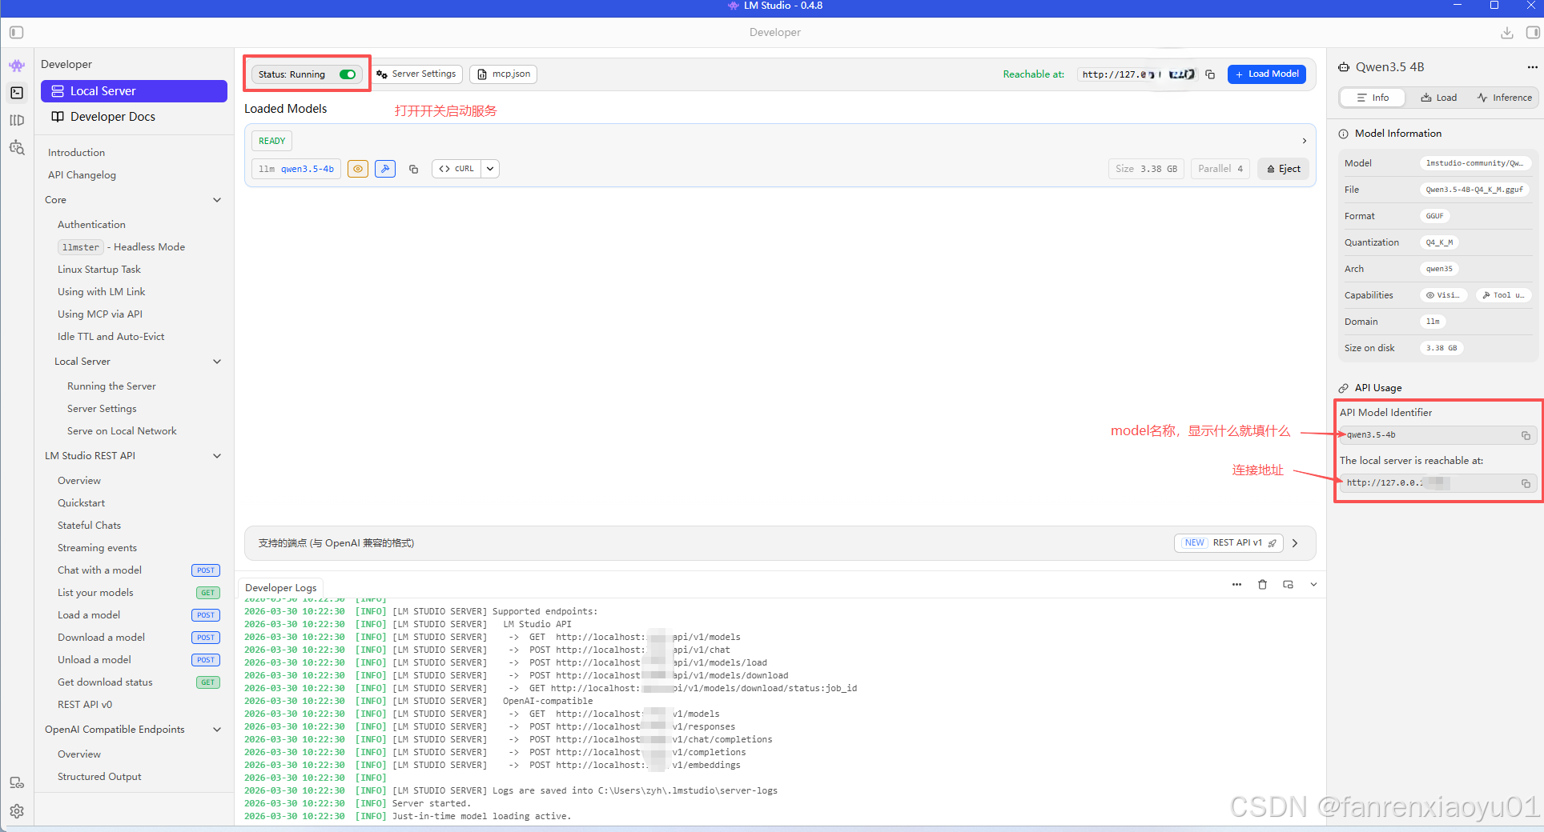This screenshot has width=1544, height=832.
Task: Clear the Developer Logs with trash icon
Action: [x=1262, y=585]
